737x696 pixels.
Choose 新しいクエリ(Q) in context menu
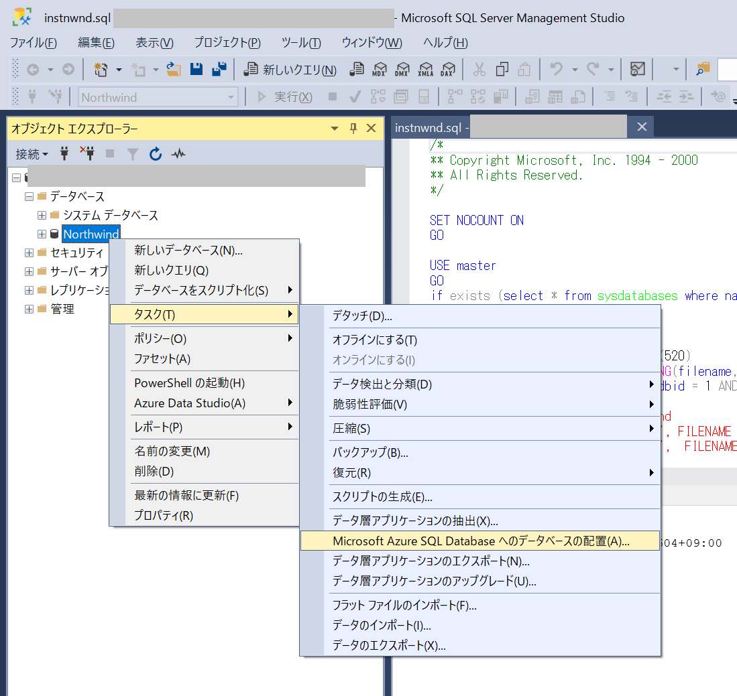205,271
